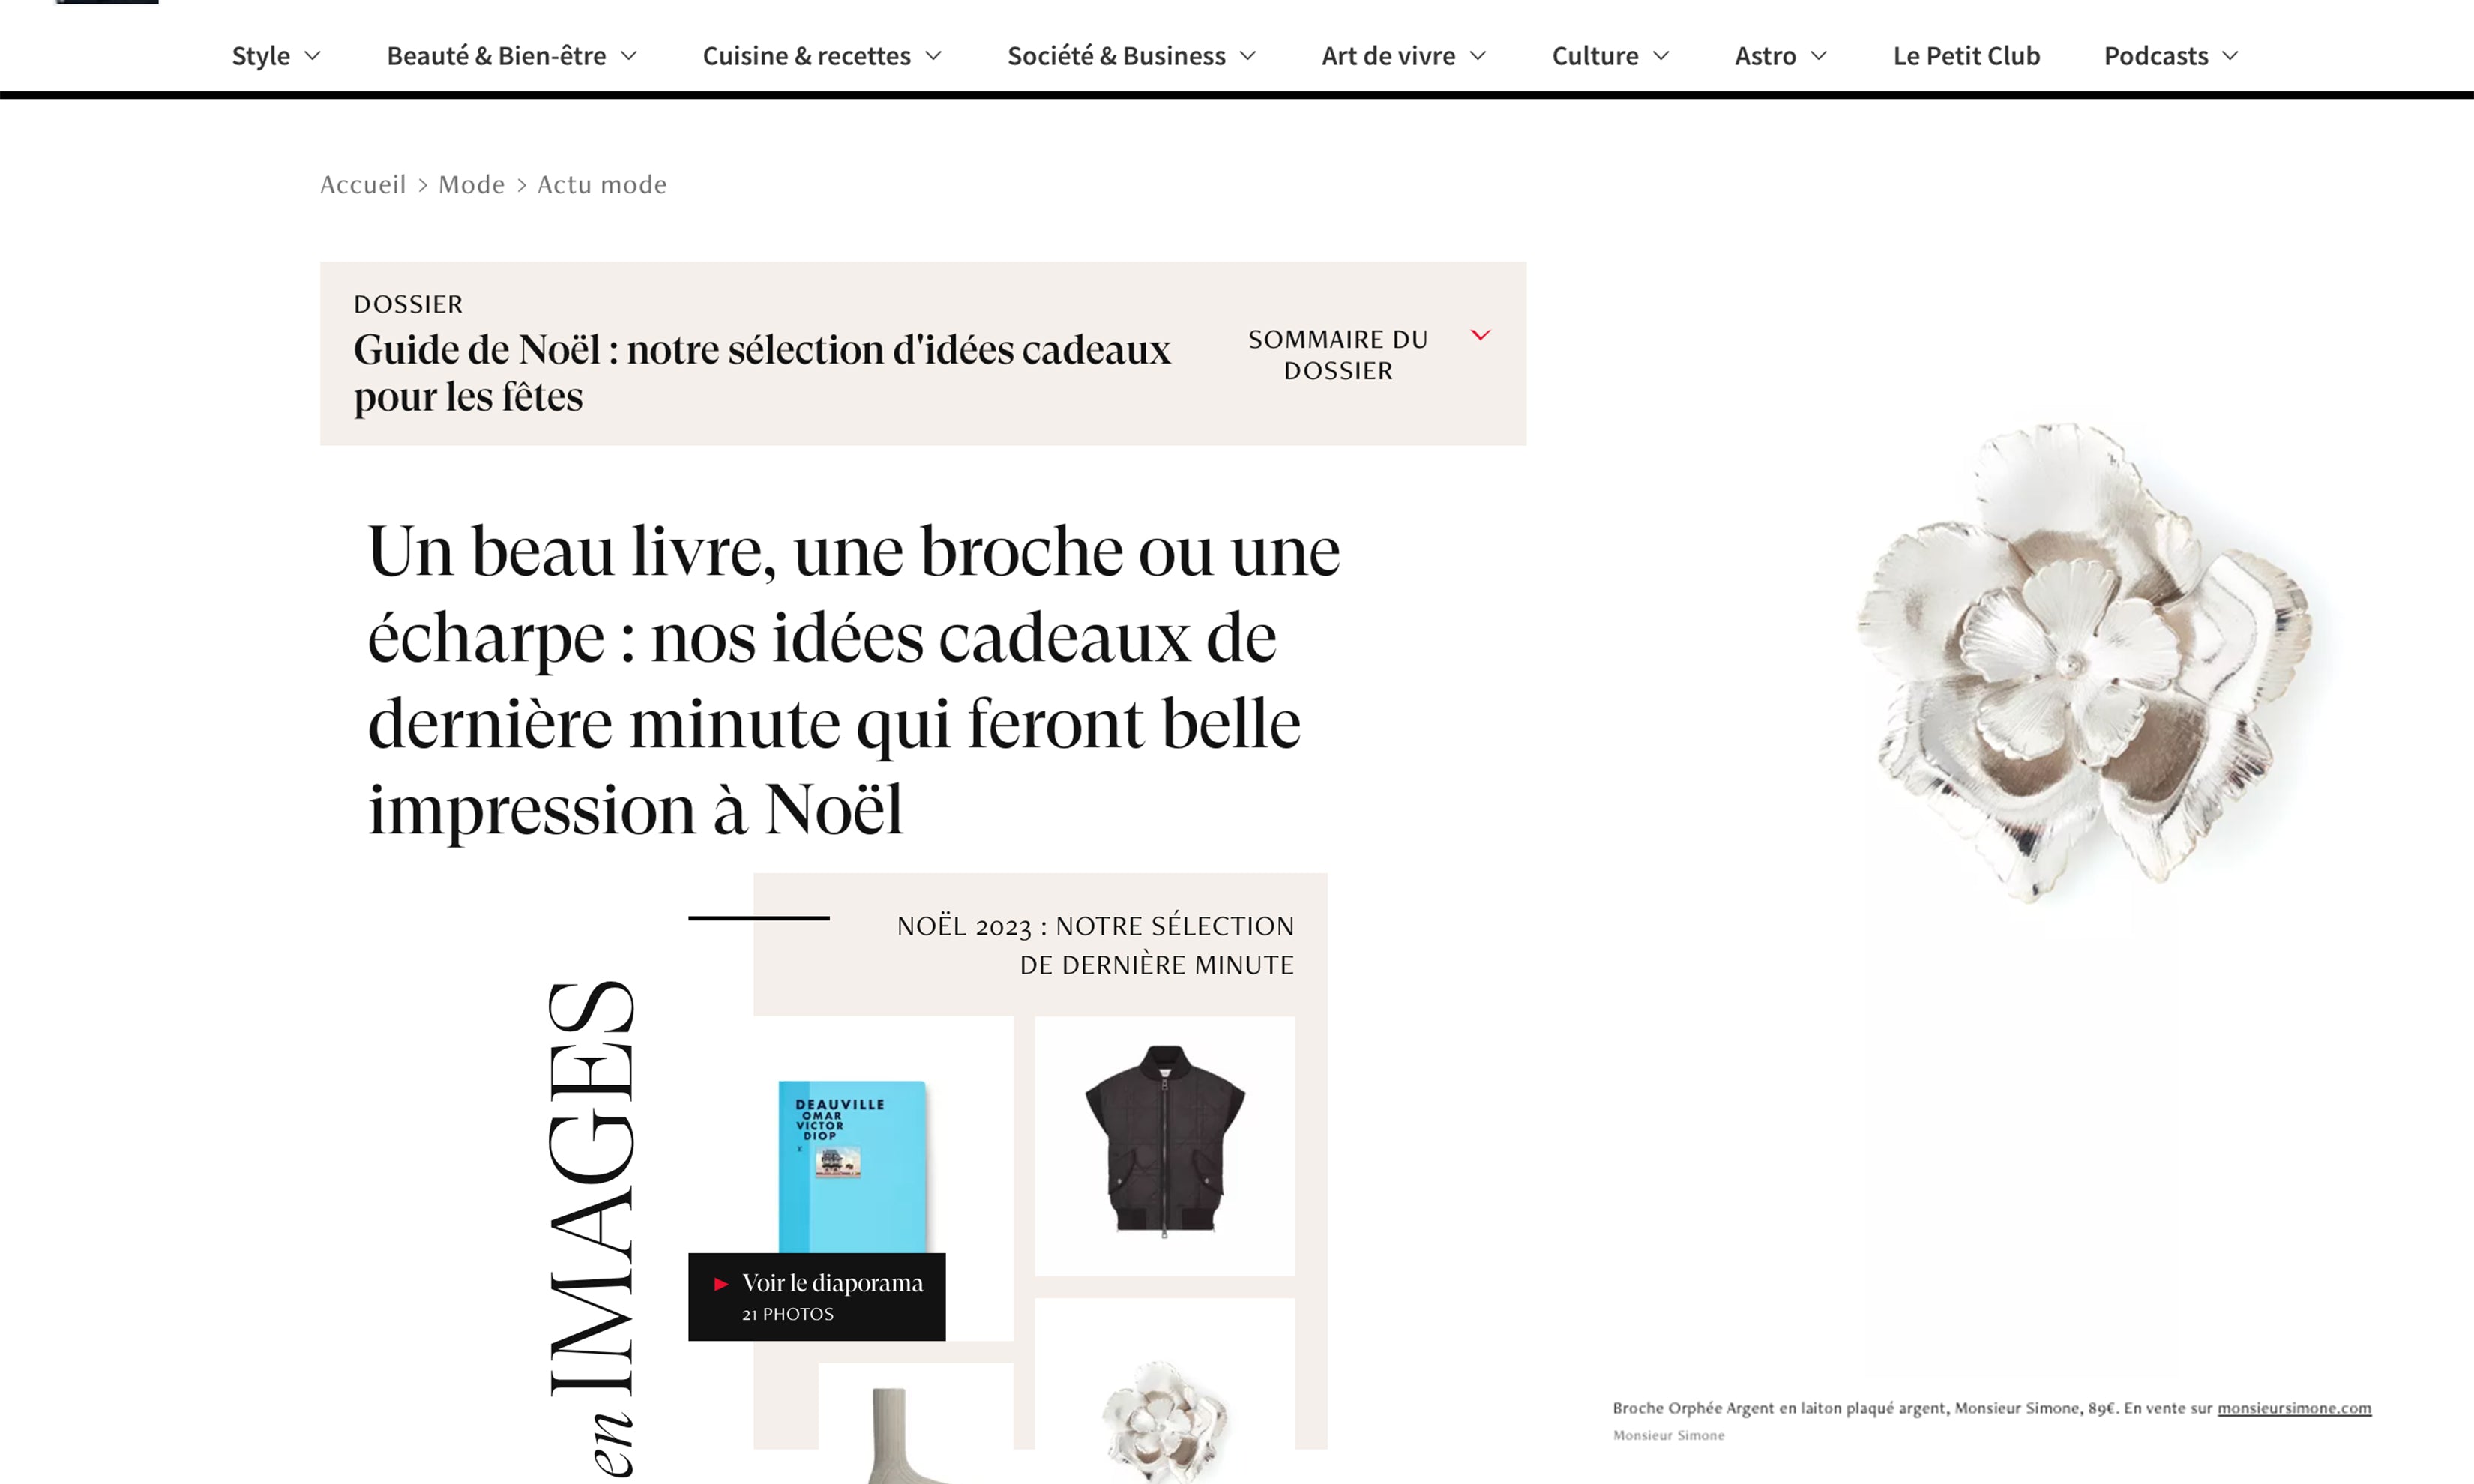Open the Guide de Noël dossier title
Image resolution: width=2474 pixels, height=1484 pixels.
point(762,373)
